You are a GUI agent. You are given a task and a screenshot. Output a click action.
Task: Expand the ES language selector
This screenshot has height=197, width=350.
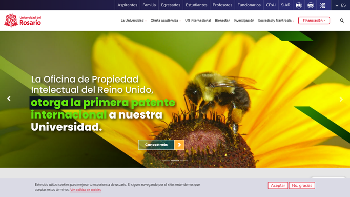coord(340,5)
